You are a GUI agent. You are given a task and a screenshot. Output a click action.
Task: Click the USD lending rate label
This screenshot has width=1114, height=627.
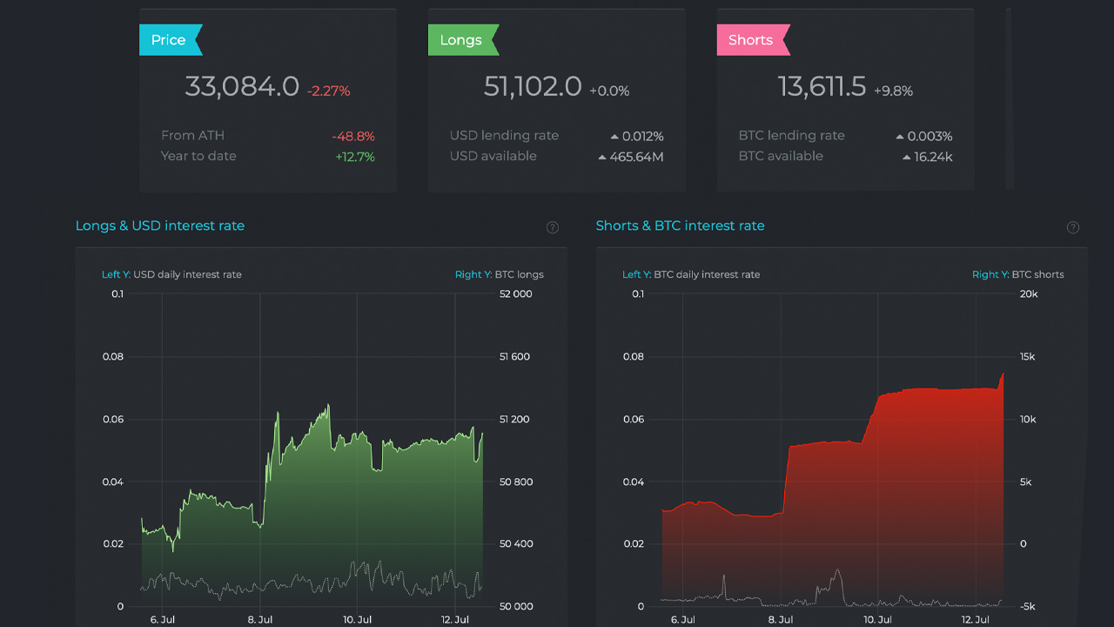504,135
